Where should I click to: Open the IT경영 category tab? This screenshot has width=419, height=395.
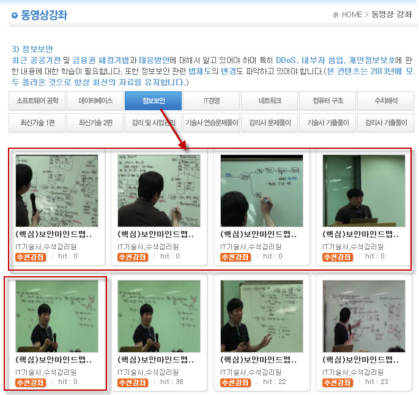coord(212,101)
